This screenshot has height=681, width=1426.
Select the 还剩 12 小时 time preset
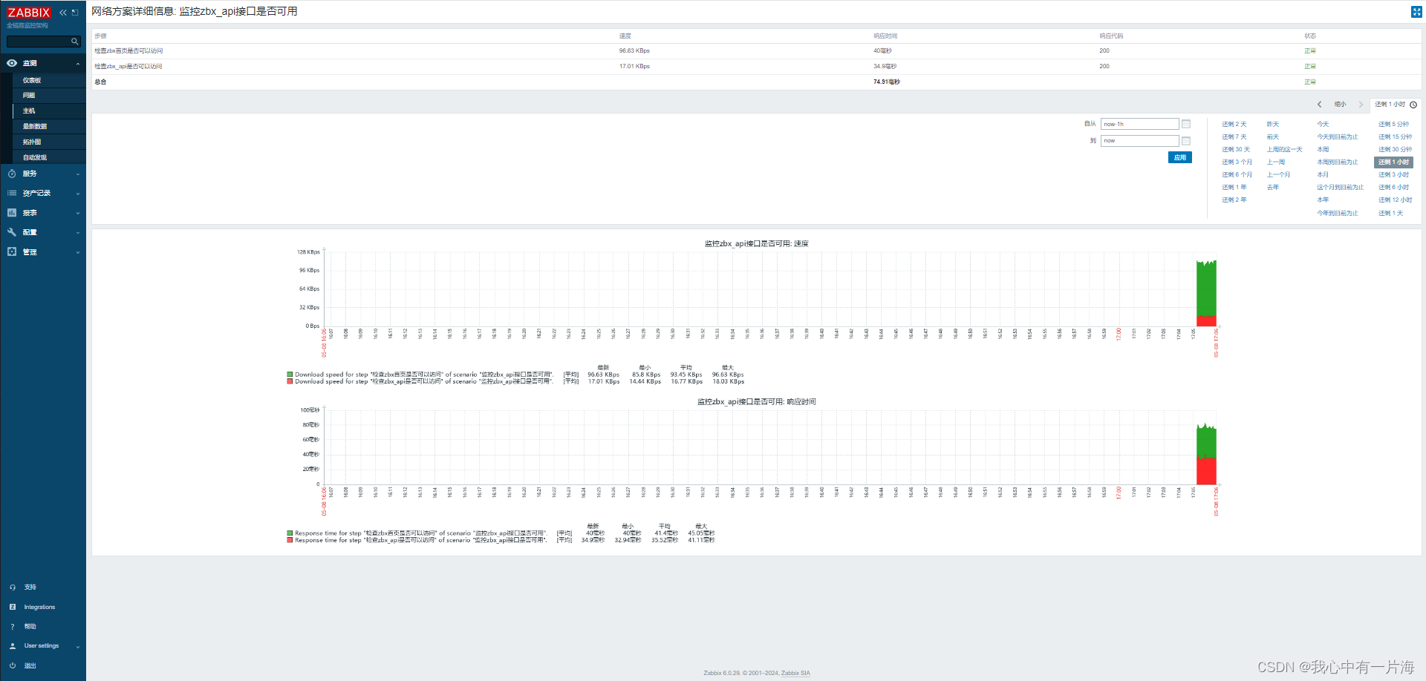pos(1395,200)
